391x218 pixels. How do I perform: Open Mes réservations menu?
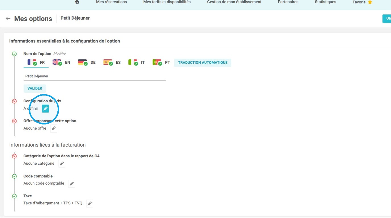(111, 2)
